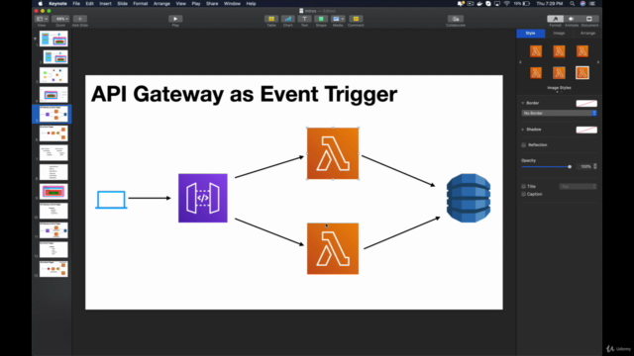Viewport: 634px width, 356px height.
Task: Open the Slide menu
Action: pos(122,4)
